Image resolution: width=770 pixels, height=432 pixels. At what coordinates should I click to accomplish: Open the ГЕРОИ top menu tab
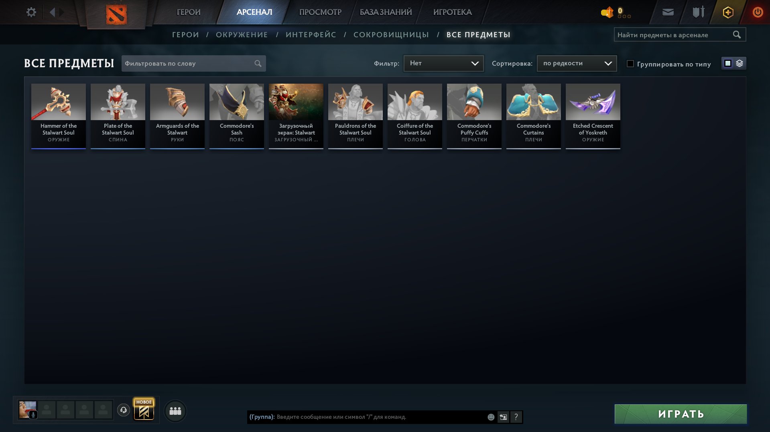(189, 12)
